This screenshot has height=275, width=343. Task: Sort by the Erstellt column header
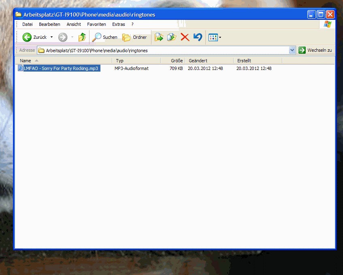tap(258, 61)
